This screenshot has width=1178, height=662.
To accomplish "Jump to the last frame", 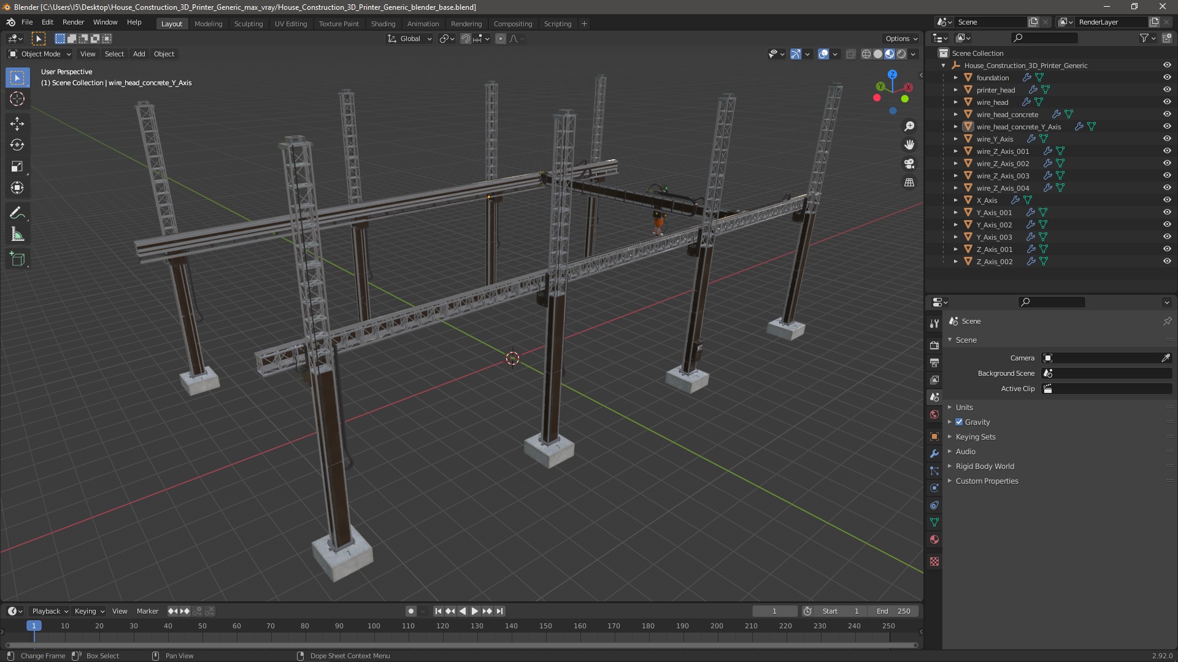I will pyautogui.click(x=500, y=611).
